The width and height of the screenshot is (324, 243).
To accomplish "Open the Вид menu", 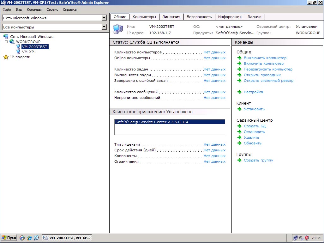I will (x=19, y=9).
